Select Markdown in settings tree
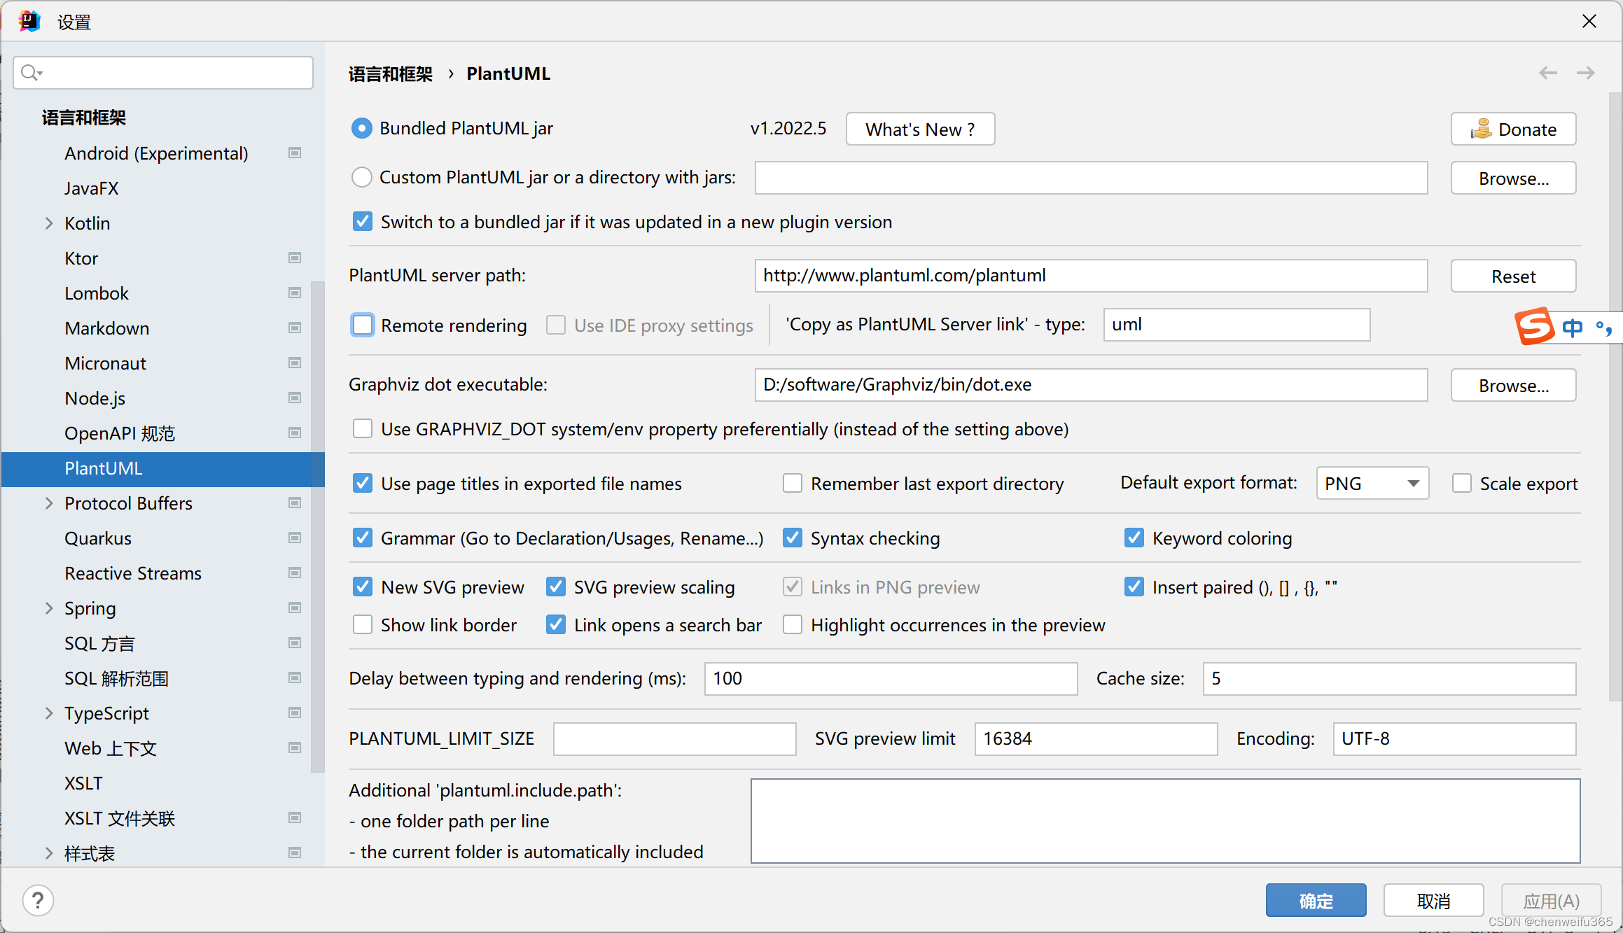Image resolution: width=1623 pixels, height=933 pixels. click(106, 328)
